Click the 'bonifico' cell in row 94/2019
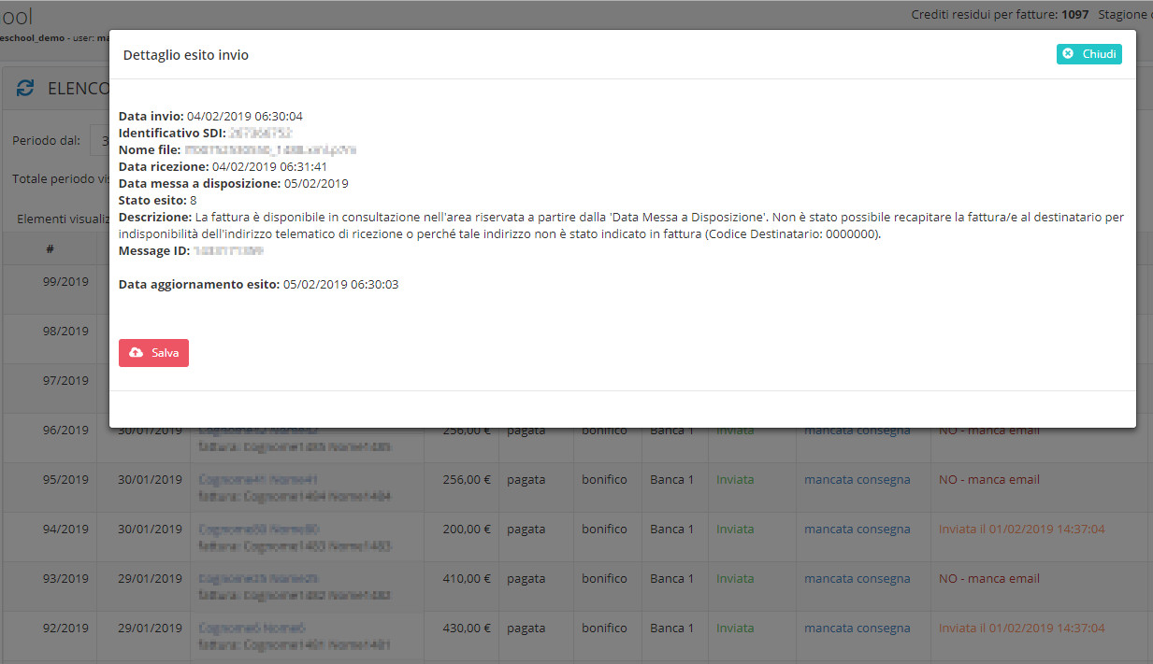Image resolution: width=1153 pixels, height=664 pixels. click(604, 530)
